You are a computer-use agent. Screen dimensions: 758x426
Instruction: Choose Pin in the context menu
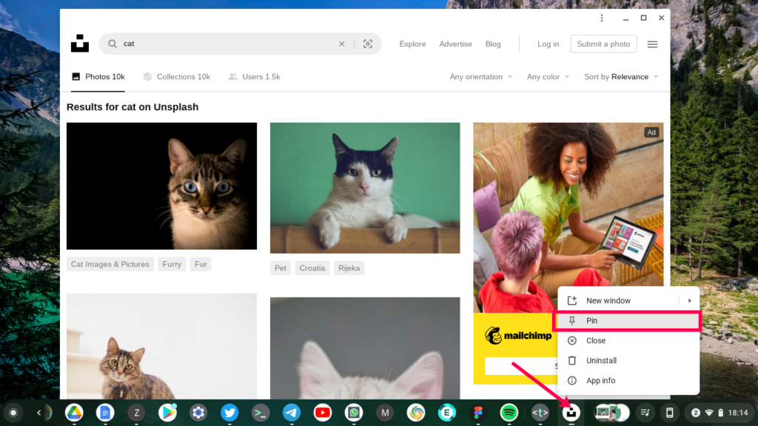click(627, 321)
